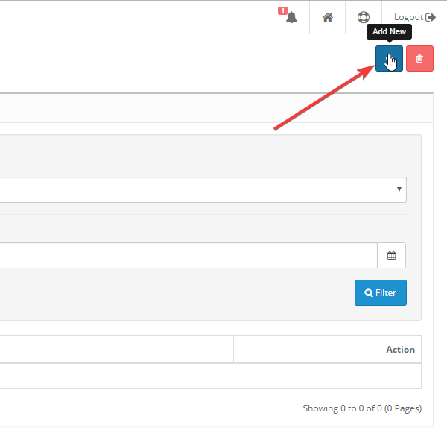This screenshot has height=448, width=447.
Task: Click the arrow icon beside Logout
Action: click(x=431, y=17)
